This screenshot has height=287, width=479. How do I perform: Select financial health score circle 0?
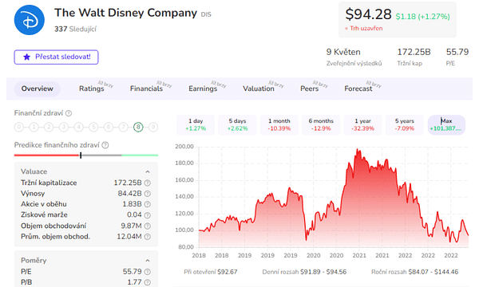19,127
